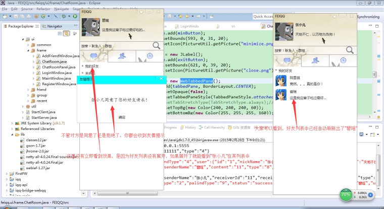Open the Navigate menu
The width and height of the screenshot is (384, 209).
click(x=62, y=9)
